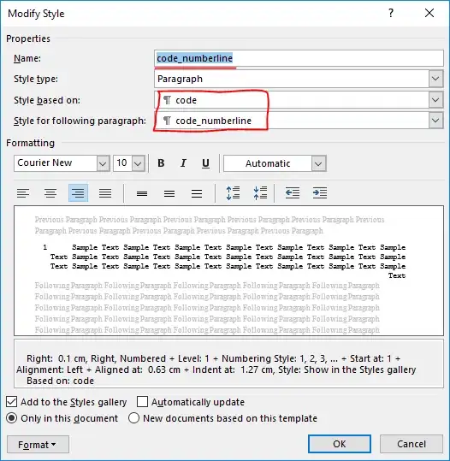The image size is (450, 461).
Task: Decrease indent of paragraph
Action: (x=293, y=193)
